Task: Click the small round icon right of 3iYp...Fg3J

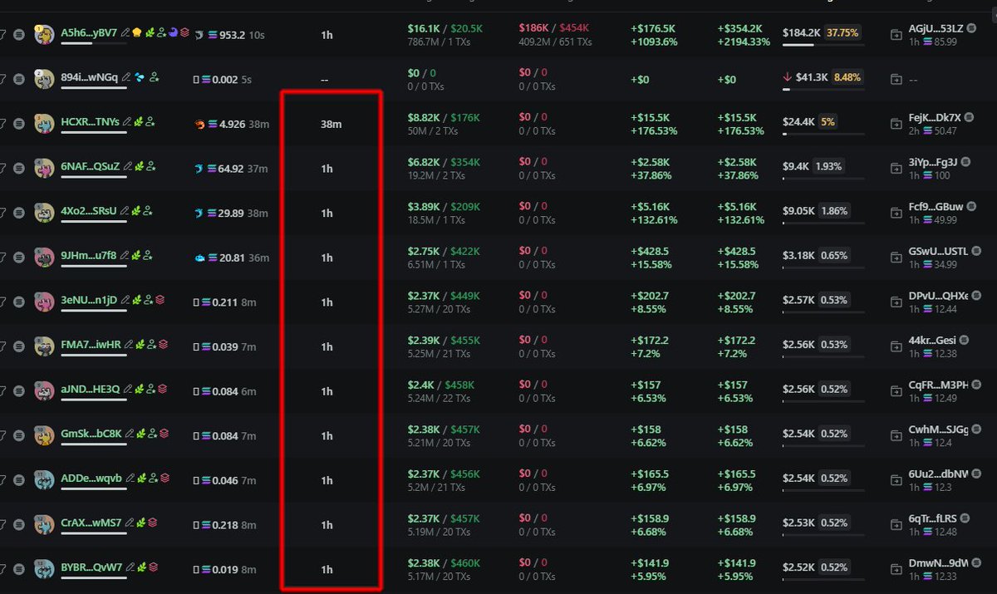Action: click(965, 162)
